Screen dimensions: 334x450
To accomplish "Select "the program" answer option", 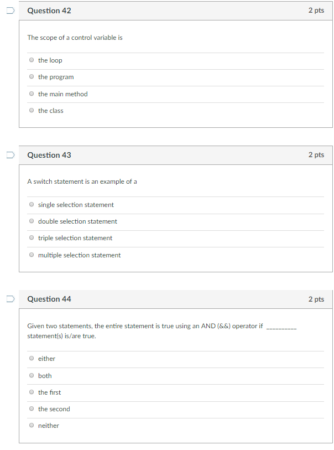I will coord(32,76).
